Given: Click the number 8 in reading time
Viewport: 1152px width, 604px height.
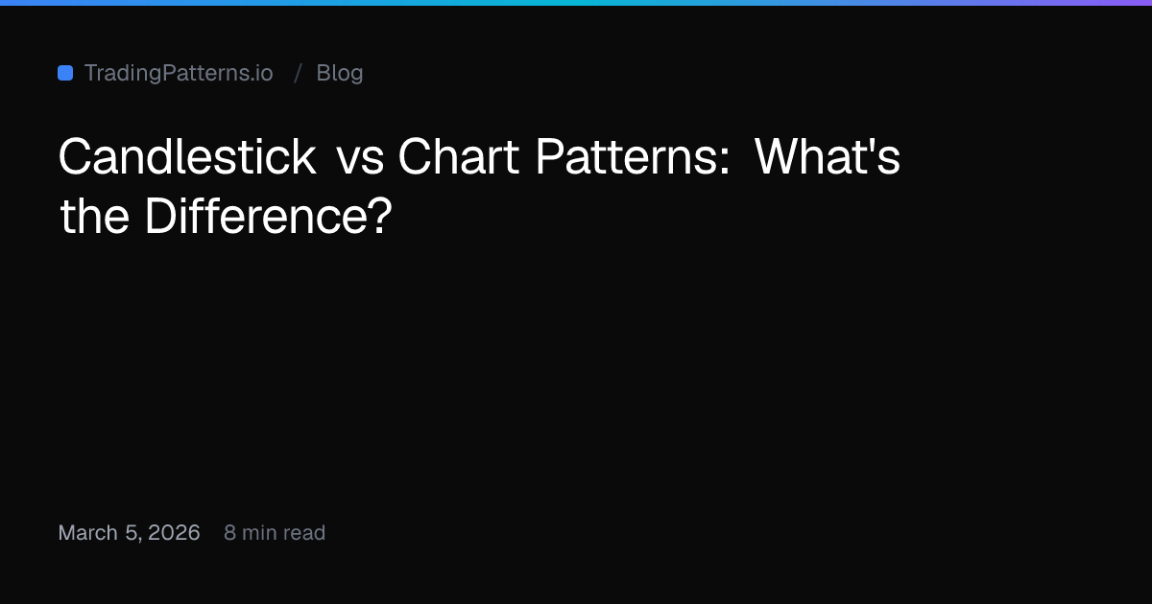Looking at the screenshot, I should (x=229, y=533).
